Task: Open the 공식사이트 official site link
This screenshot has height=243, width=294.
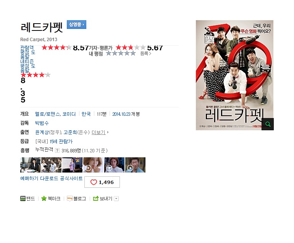Action: pos(71,178)
